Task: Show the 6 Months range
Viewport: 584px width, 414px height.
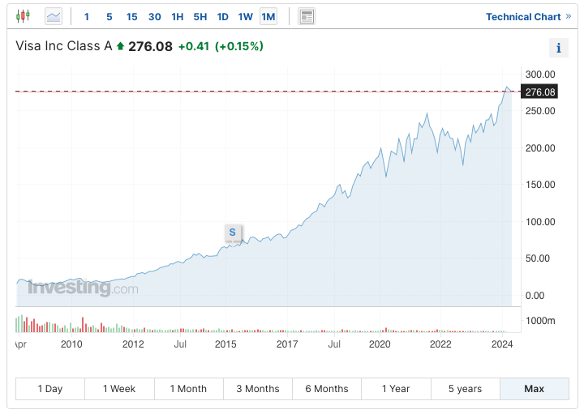Action: coord(327,389)
